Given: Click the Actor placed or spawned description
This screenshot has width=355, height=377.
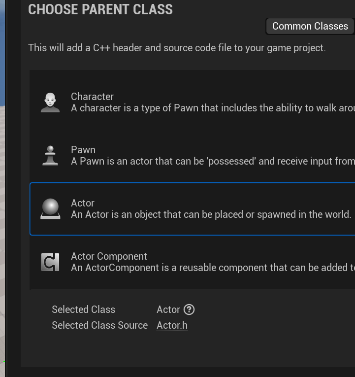Looking at the screenshot, I should click(x=211, y=214).
